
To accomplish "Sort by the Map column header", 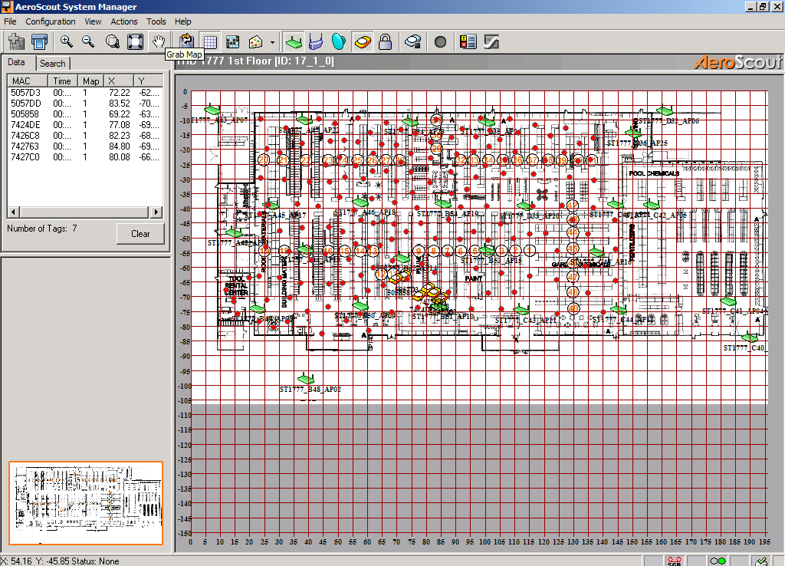I will click(90, 81).
